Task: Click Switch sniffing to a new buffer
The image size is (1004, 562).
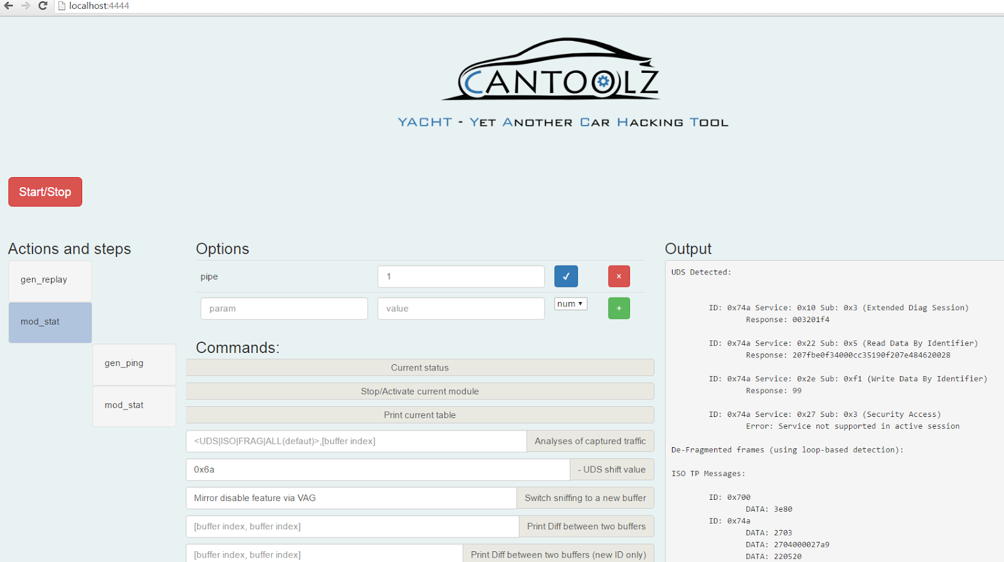Action: click(x=585, y=498)
